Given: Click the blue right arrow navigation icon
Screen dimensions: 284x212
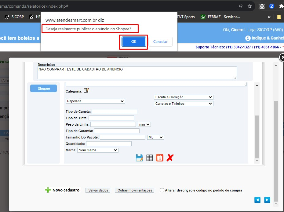Looking at the screenshot, I should coord(267,200).
